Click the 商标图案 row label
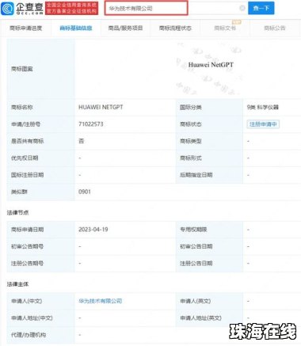The height and width of the screenshot is (346, 301). pos(22,69)
